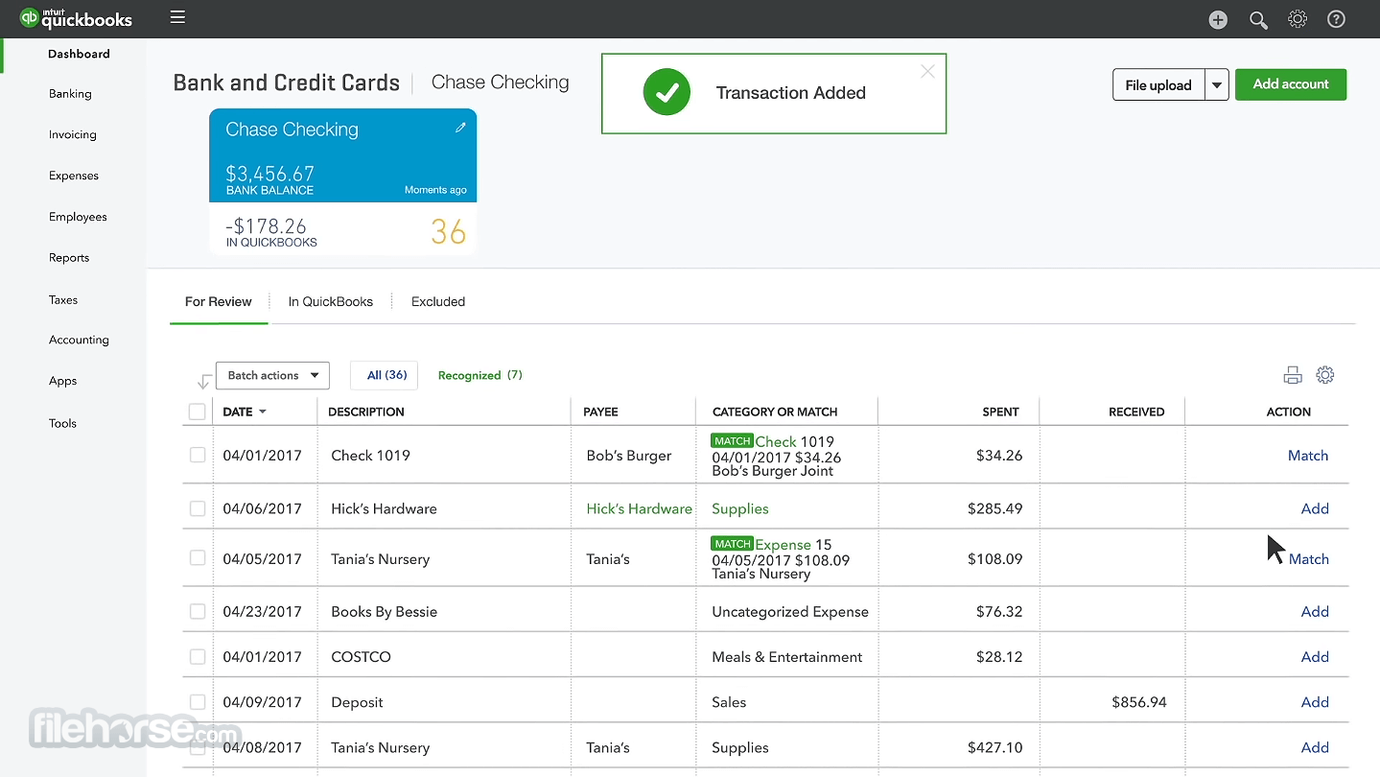Switch to the For Review tab
The width and height of the screenshot is (1380, 777).
click(x=219, y=301)
